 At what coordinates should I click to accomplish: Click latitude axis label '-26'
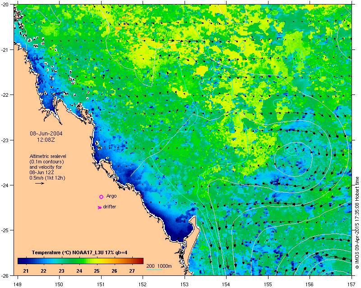(5, 275)
